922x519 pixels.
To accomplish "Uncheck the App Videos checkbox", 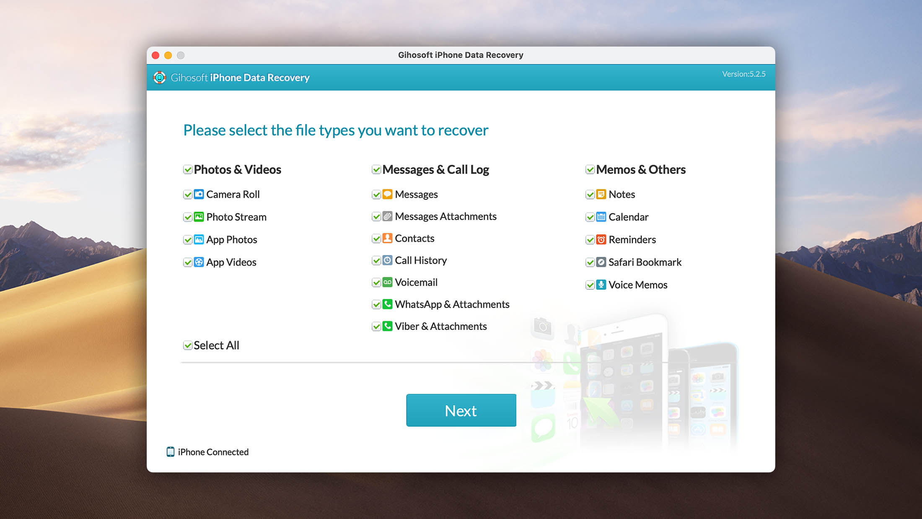I will point(188,262).
